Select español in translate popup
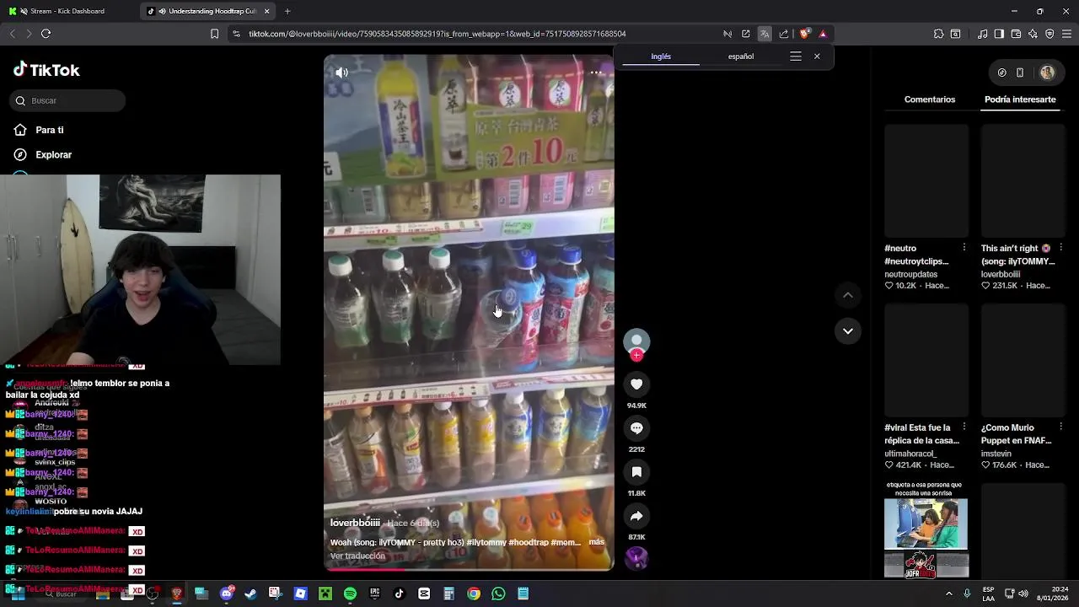 pos(741,56)
